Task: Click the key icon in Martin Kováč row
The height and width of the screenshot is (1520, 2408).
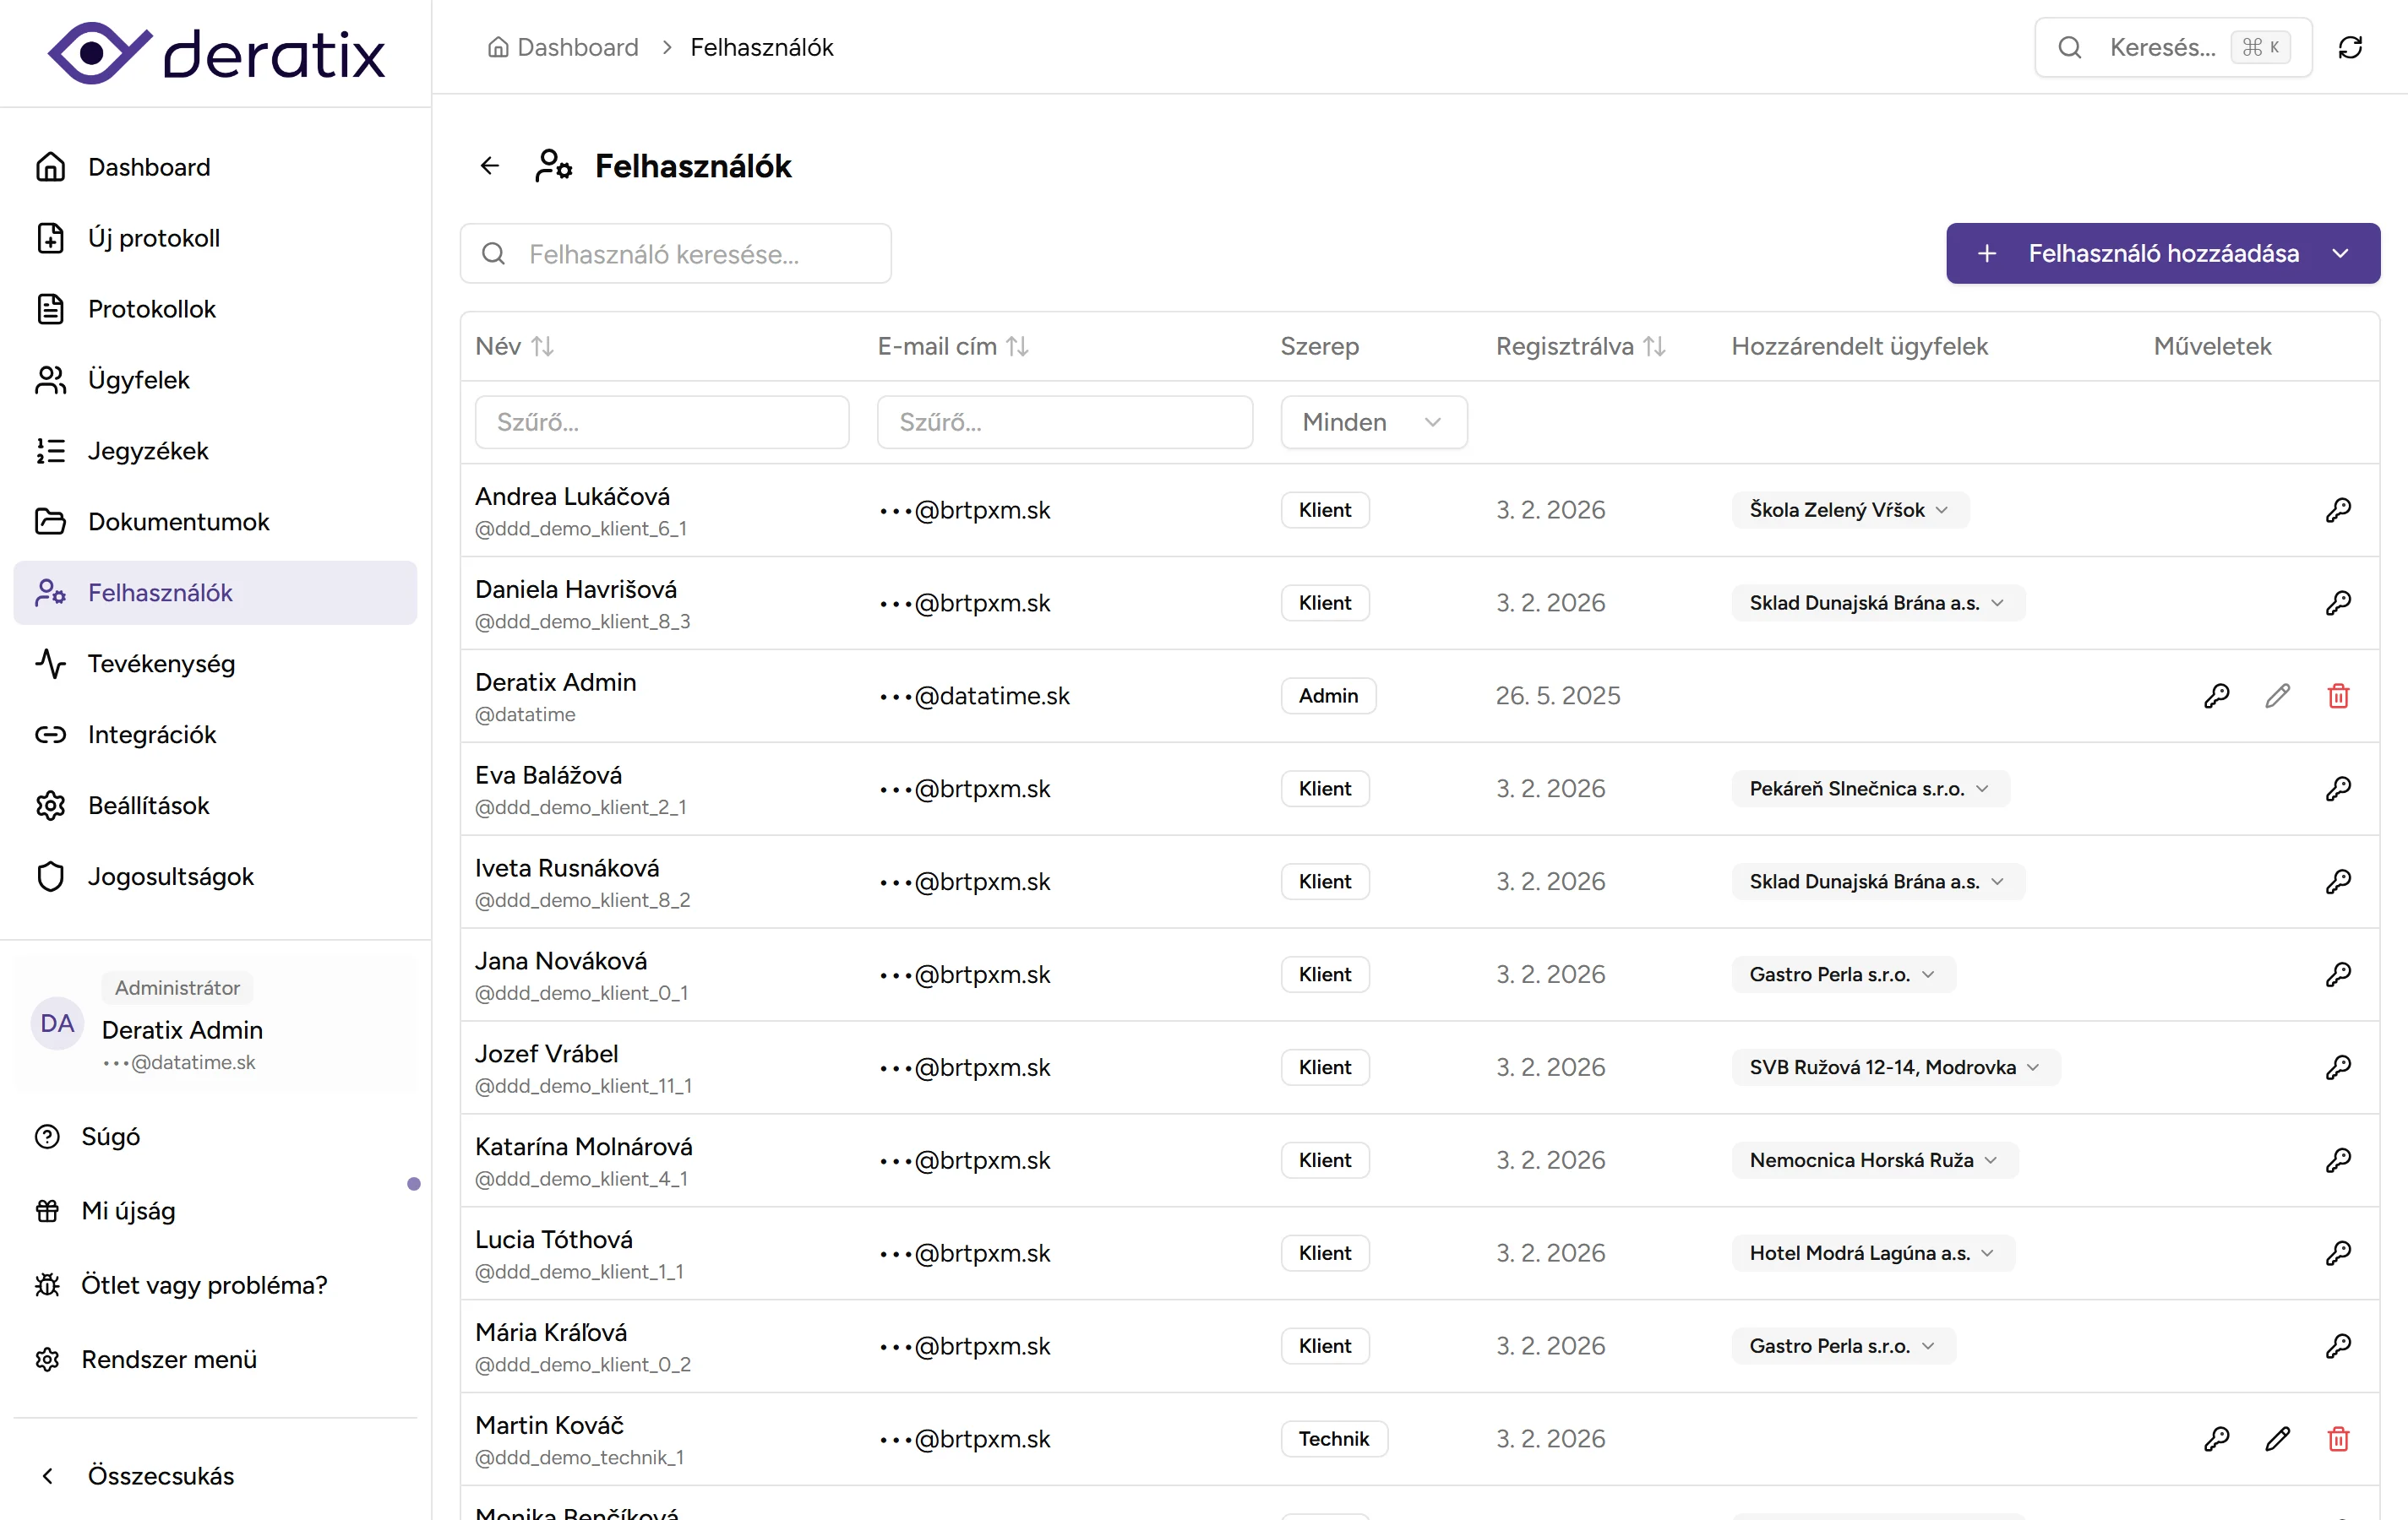Action: tap(2216, 1439)
